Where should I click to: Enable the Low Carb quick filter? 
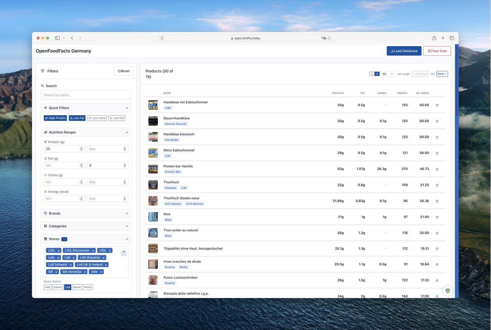[97, 118]
